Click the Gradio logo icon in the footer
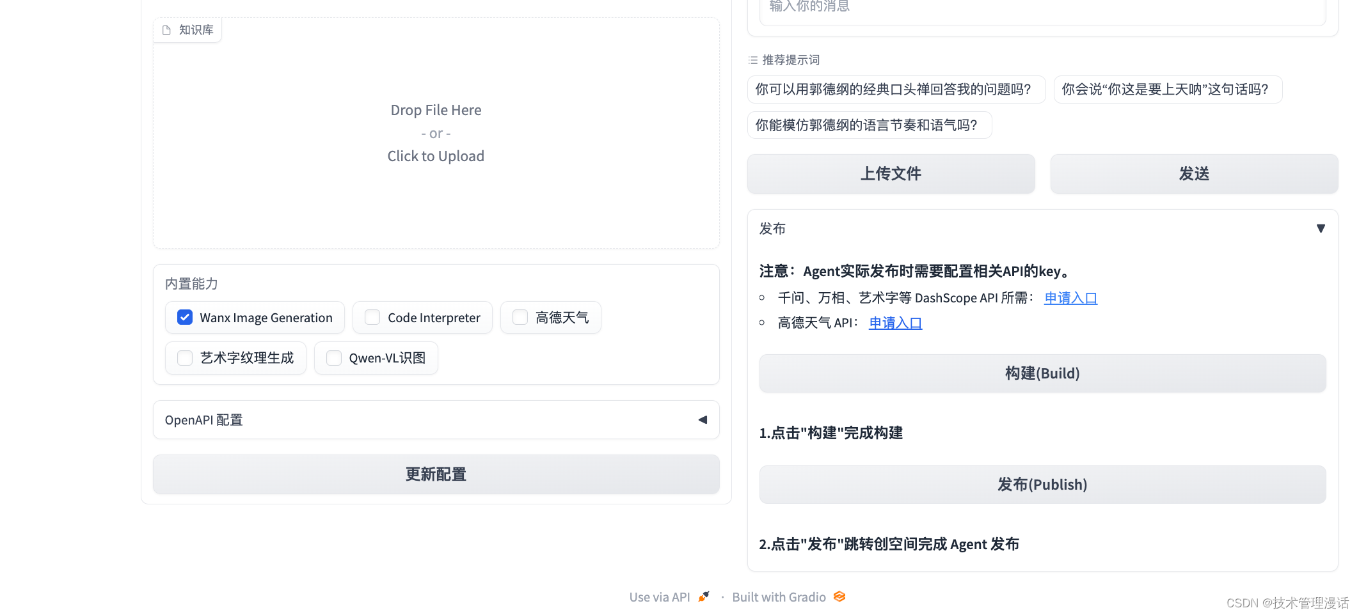The image size is (1359, 615). pos(839,596)
